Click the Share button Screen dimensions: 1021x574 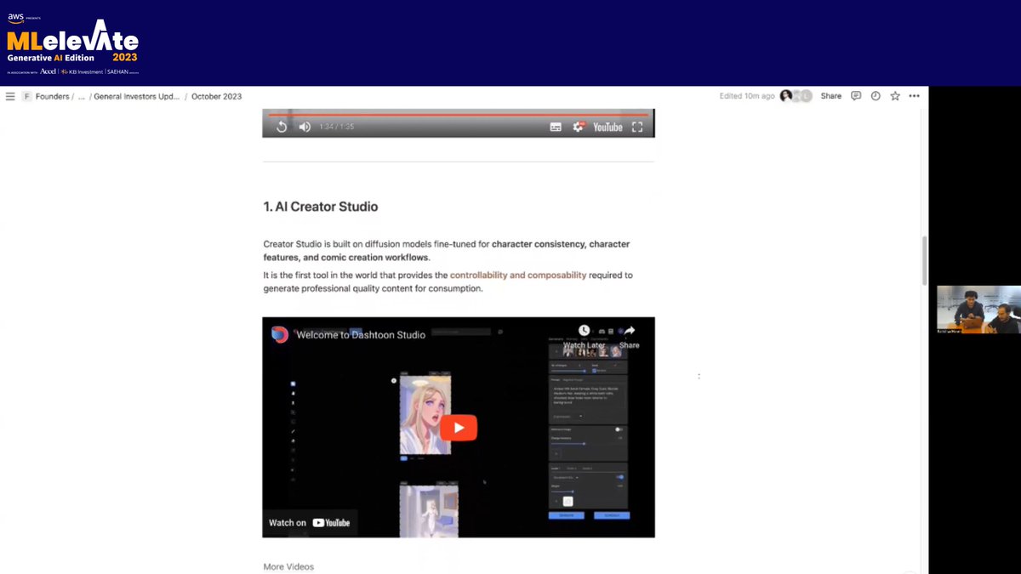pyautogui.click(x=830, y=96)
